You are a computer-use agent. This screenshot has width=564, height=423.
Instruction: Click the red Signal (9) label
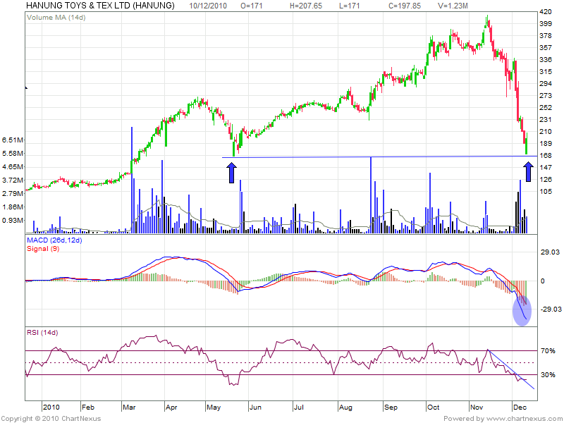point(42,250)
